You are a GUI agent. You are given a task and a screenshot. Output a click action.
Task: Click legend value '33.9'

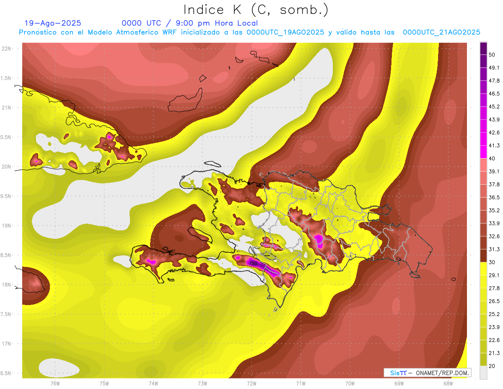[x=494, y=223]
